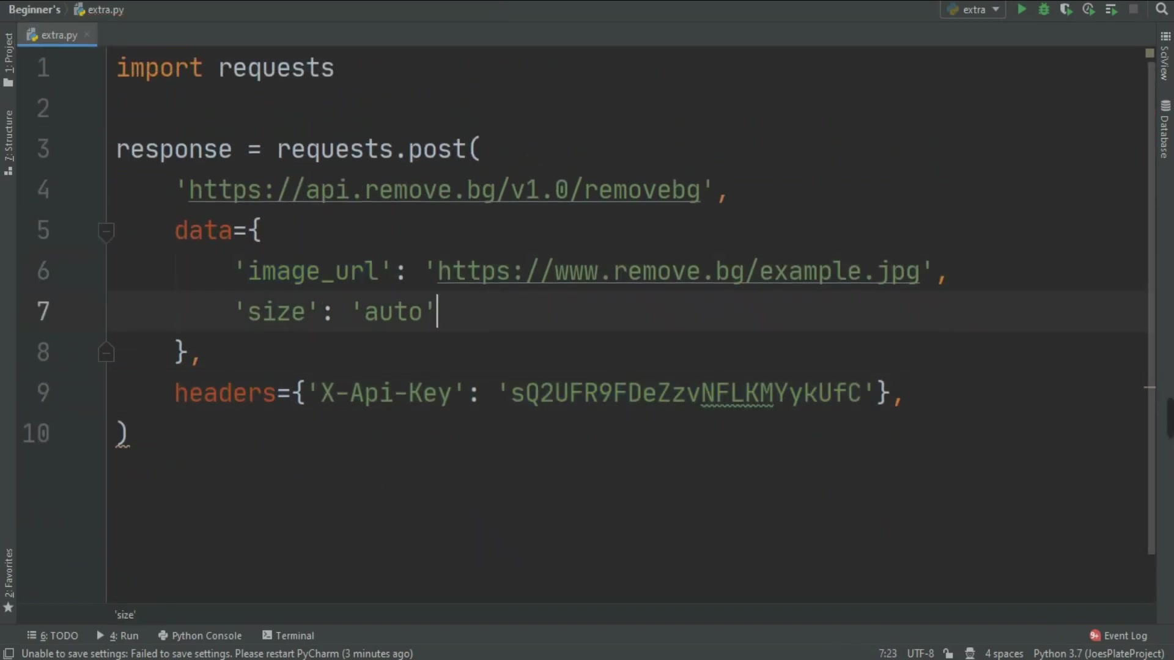Click the 'auto' string value
Viewport: 1174px width, 660px height.
point(393,312)
